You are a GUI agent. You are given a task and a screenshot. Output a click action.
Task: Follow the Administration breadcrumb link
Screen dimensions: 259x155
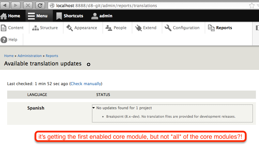point(30,56)
